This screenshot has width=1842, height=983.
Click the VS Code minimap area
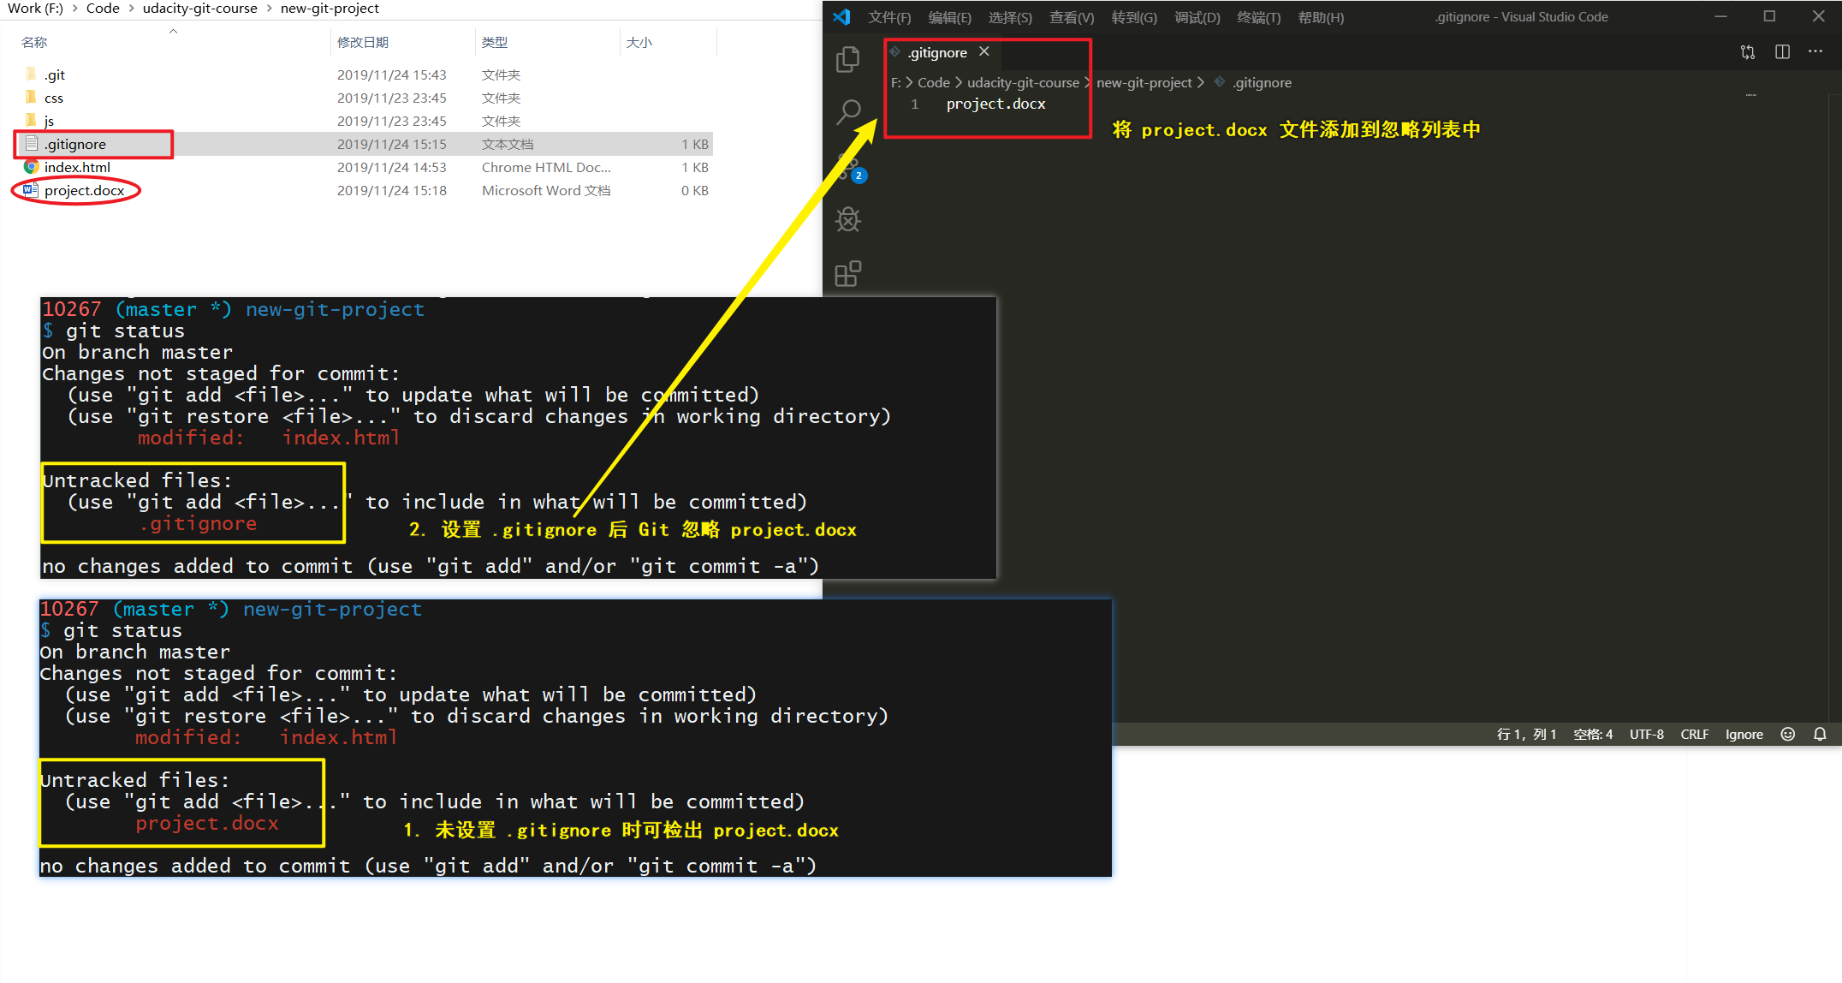pos(1751,96)
